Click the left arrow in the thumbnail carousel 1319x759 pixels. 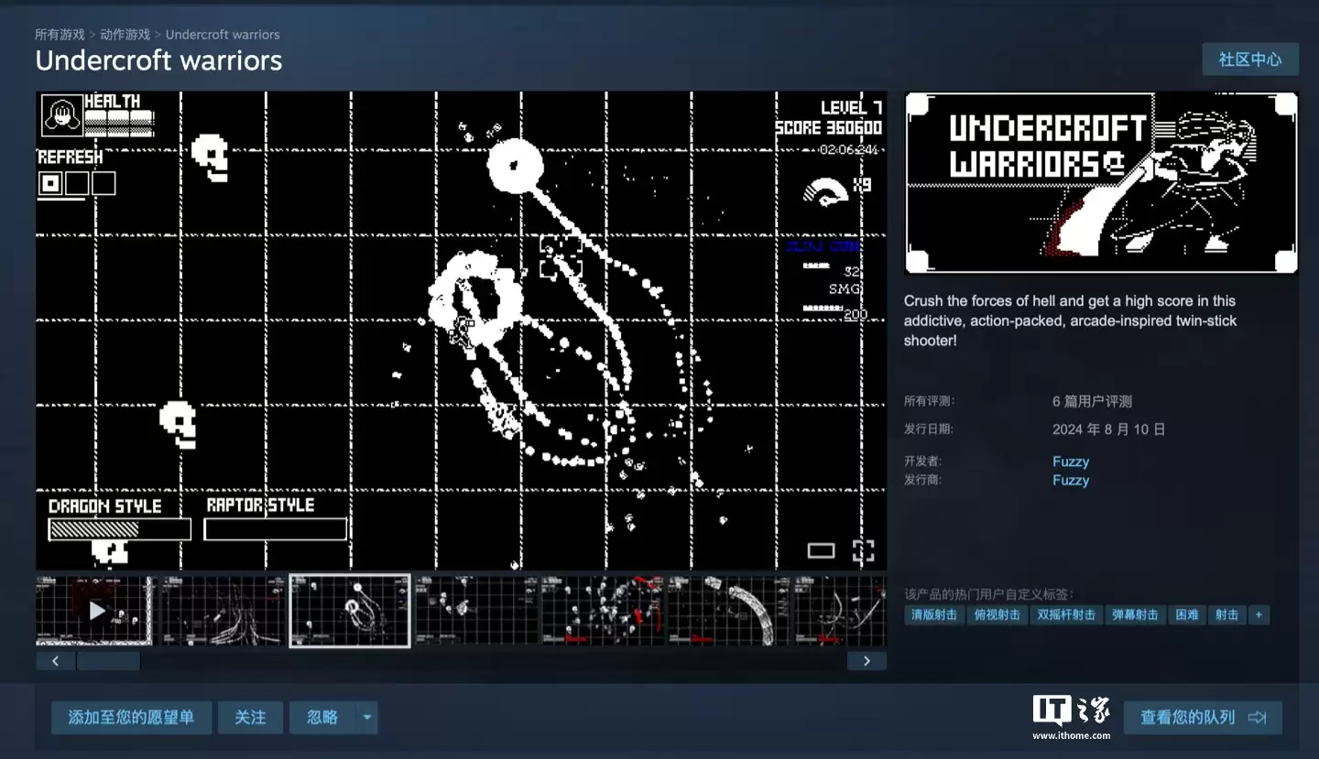point(55,659)
